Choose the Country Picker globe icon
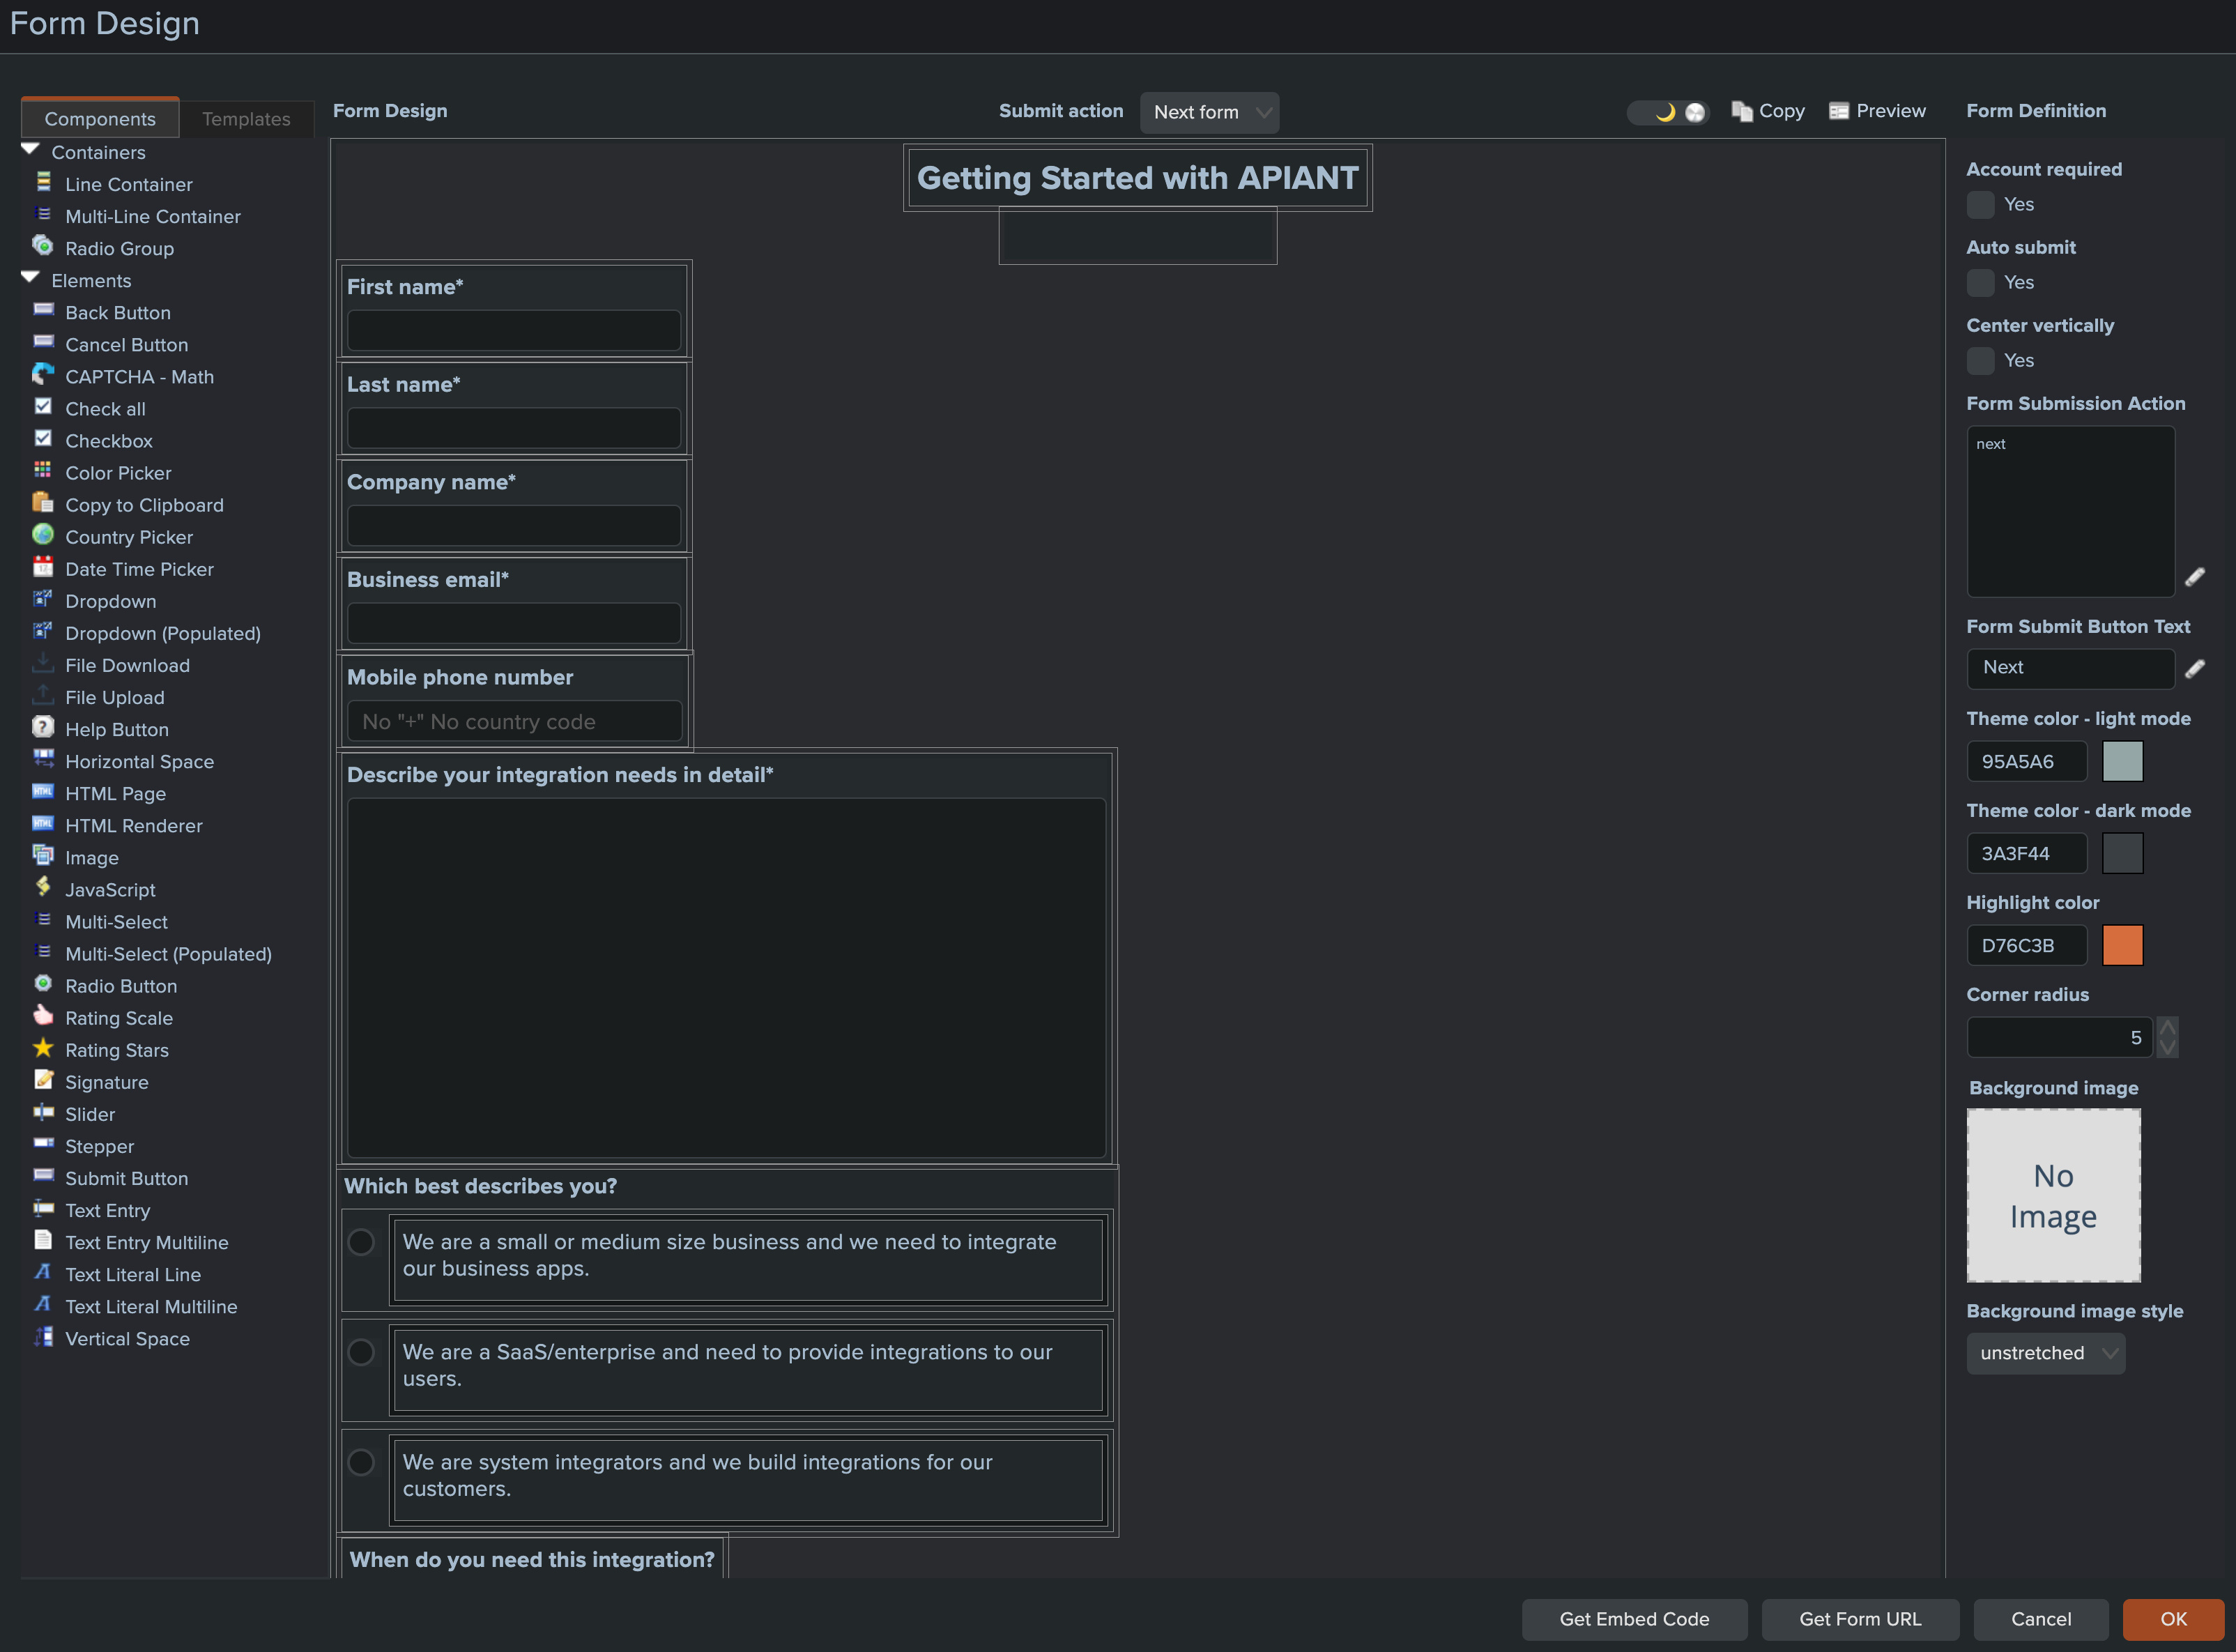This screenshot has height=1652, width=2236. point(43,535)
